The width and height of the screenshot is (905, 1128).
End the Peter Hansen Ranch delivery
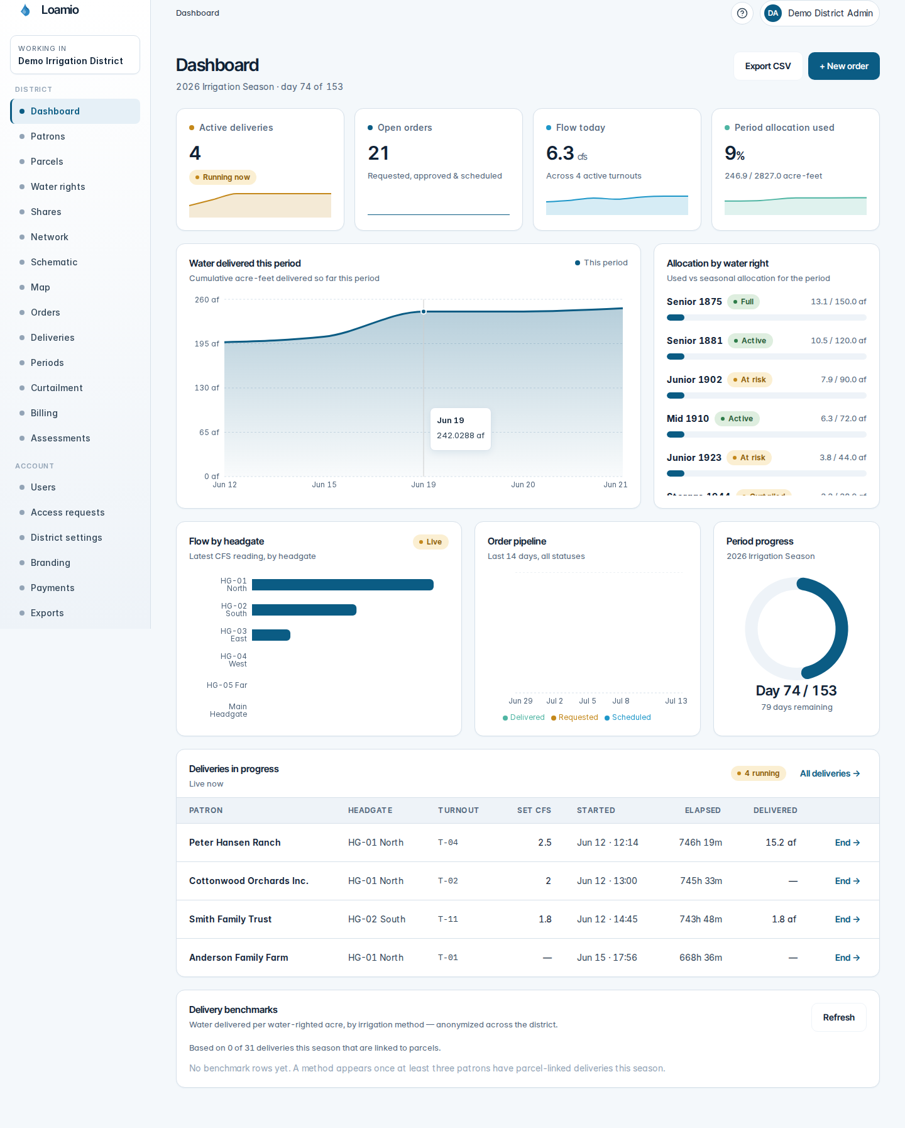click(847, 843)
